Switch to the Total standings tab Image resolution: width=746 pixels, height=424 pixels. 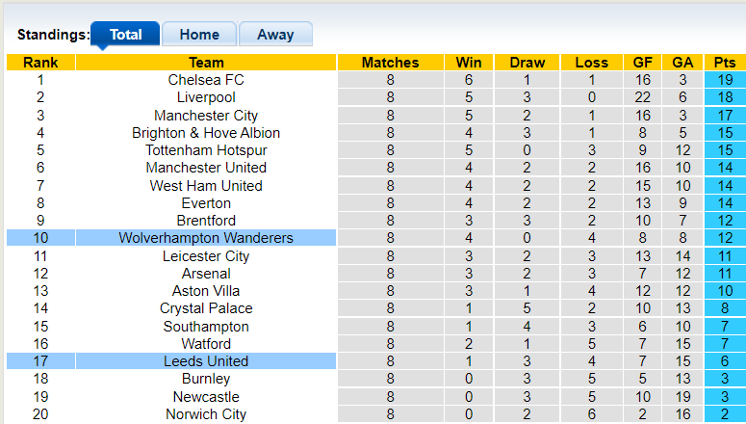point(125,35)
